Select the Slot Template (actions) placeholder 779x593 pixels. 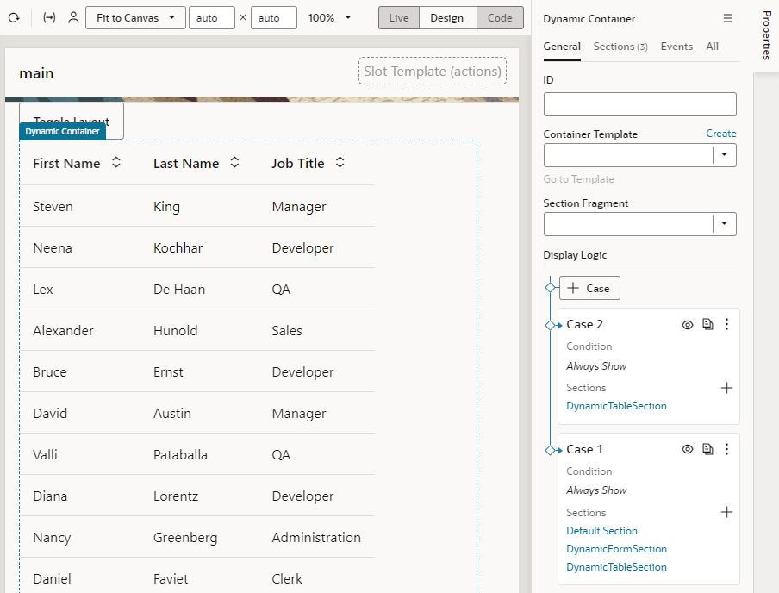tap(433, 71)
